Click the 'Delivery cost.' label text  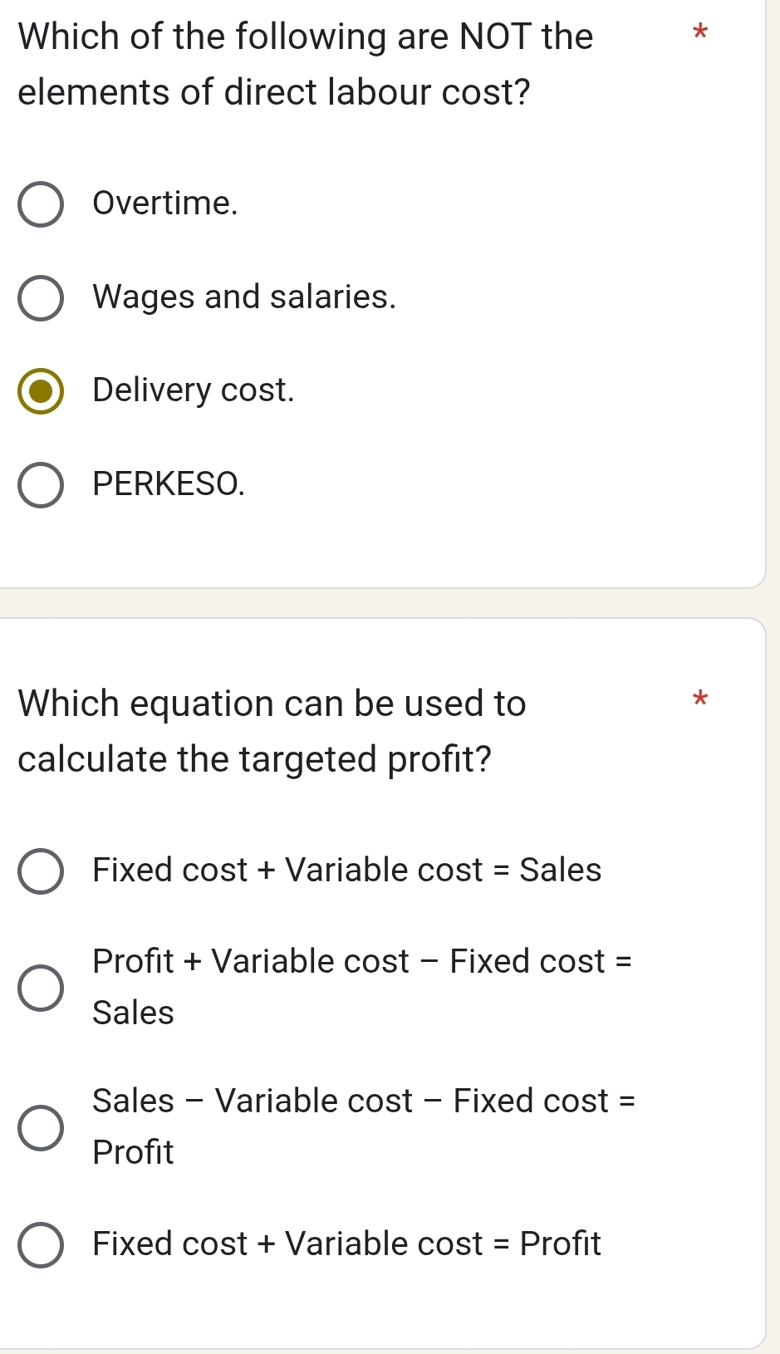click(x=194, y=390)
